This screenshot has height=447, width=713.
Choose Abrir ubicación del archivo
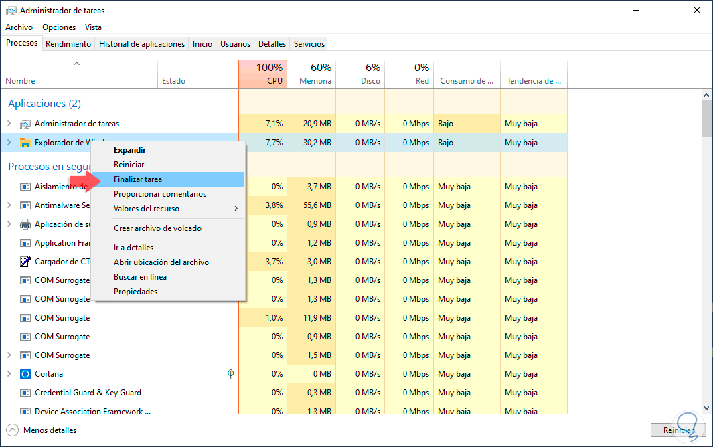[161, 262]
